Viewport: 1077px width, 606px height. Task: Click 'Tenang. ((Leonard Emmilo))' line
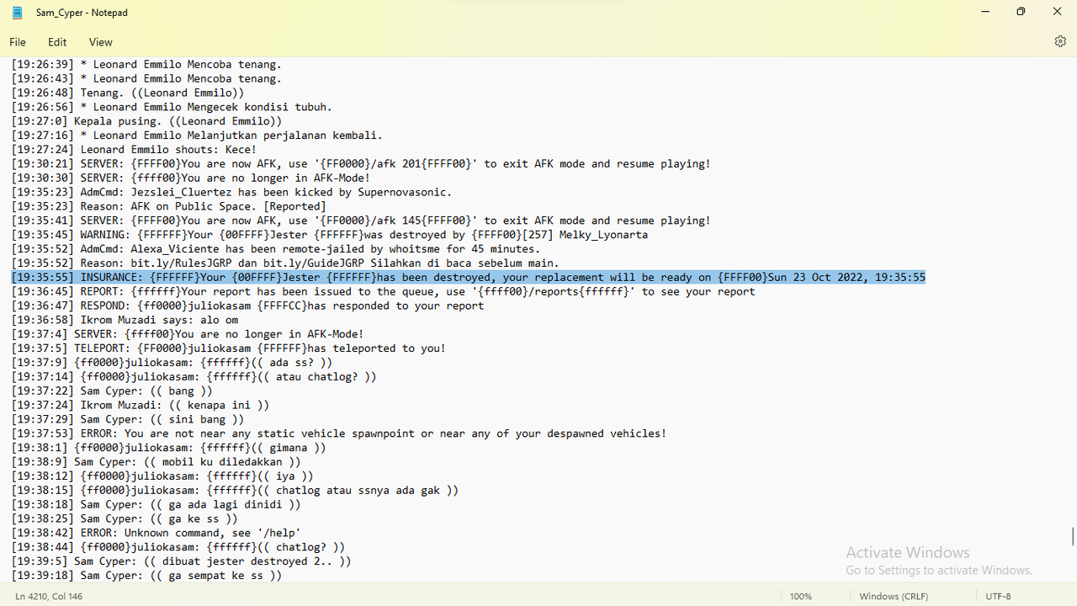(128, 93)
